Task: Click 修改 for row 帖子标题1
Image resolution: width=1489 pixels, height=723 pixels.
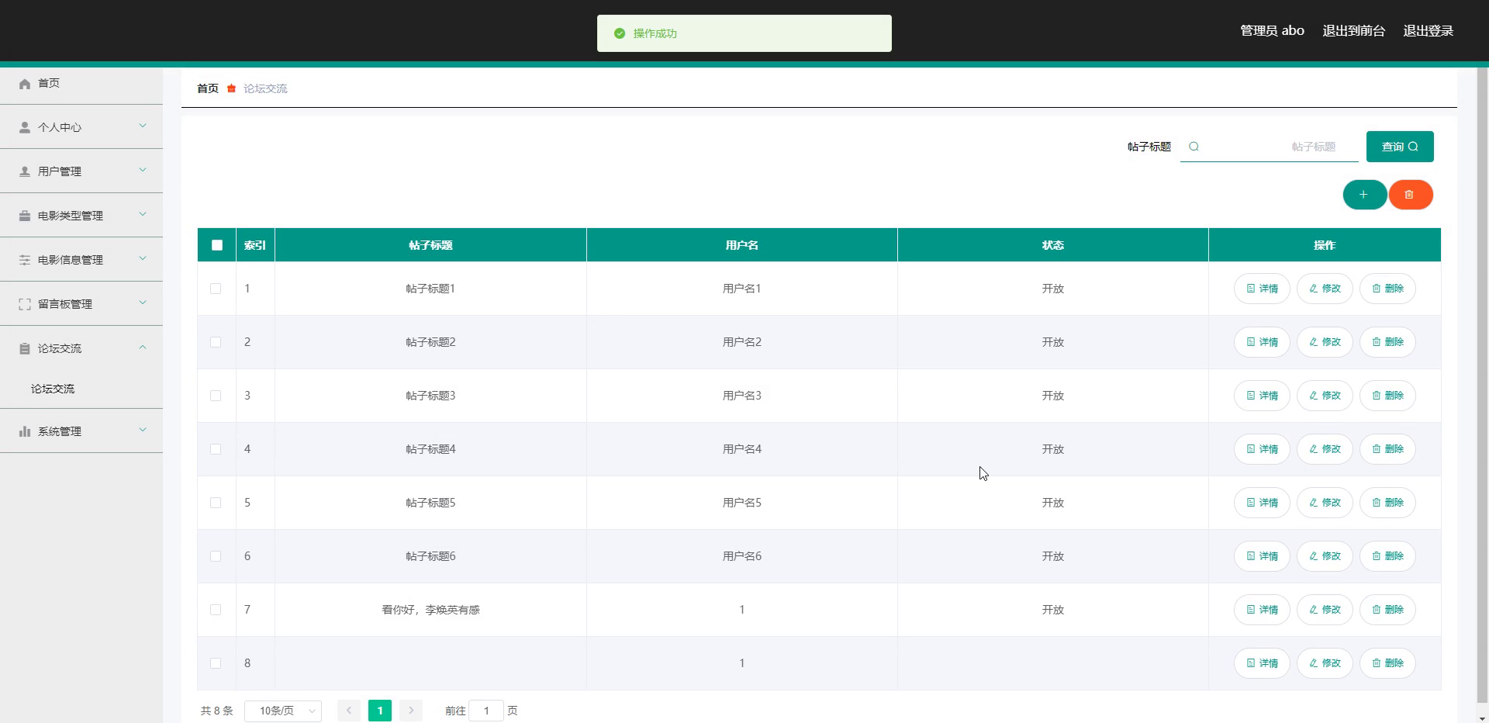Action: click(x=1325, y=289)
